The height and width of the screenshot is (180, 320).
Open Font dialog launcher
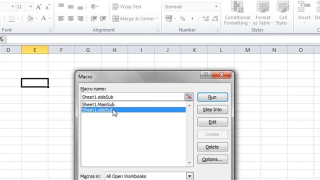50,30
